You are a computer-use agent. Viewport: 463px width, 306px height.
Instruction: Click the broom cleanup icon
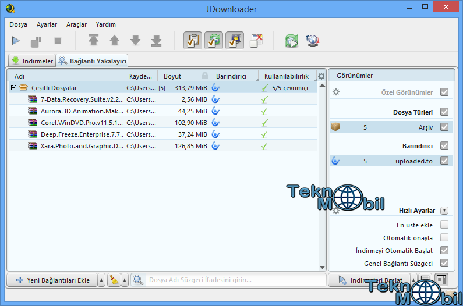pyautogui.click(x=114, y=280)
